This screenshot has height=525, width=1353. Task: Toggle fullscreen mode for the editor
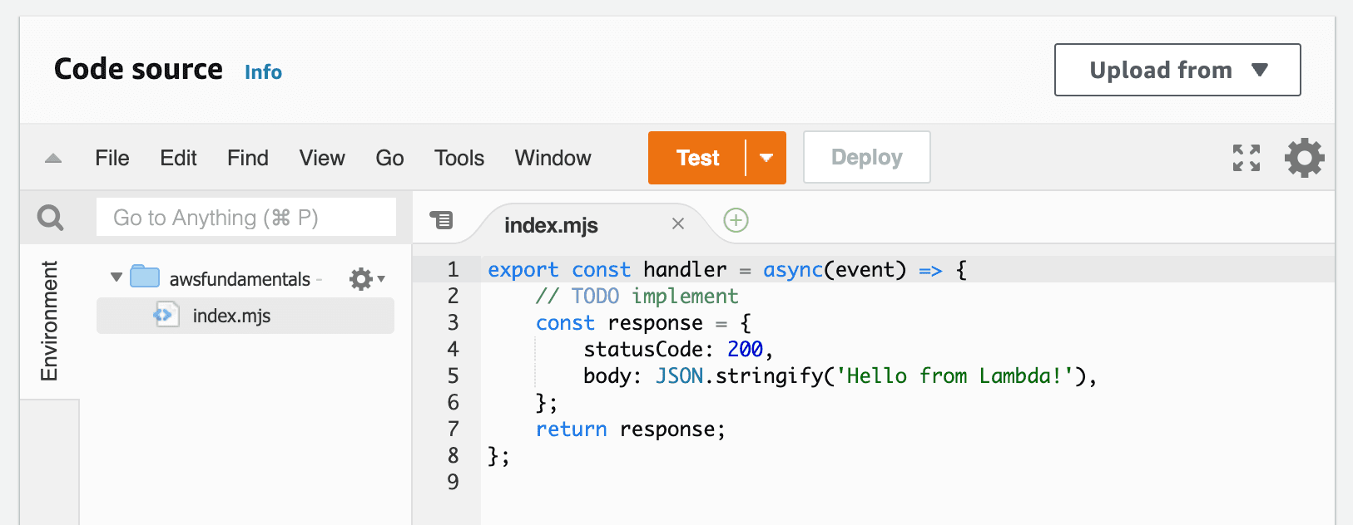pos(1246,158)
